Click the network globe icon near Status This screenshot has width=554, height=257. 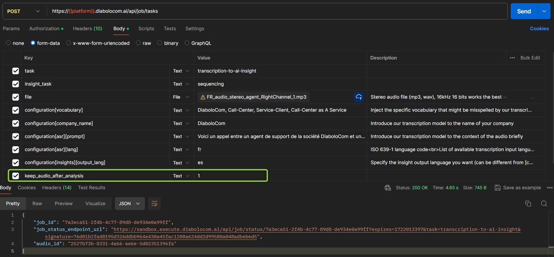388,188
